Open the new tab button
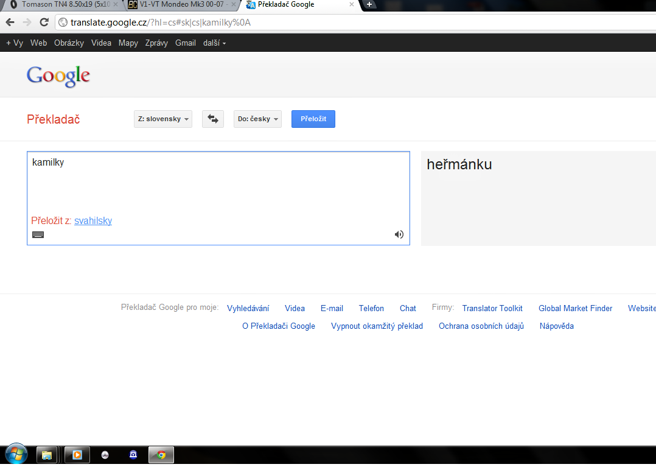Screen dimensions: 656x467 click(369, 5)
